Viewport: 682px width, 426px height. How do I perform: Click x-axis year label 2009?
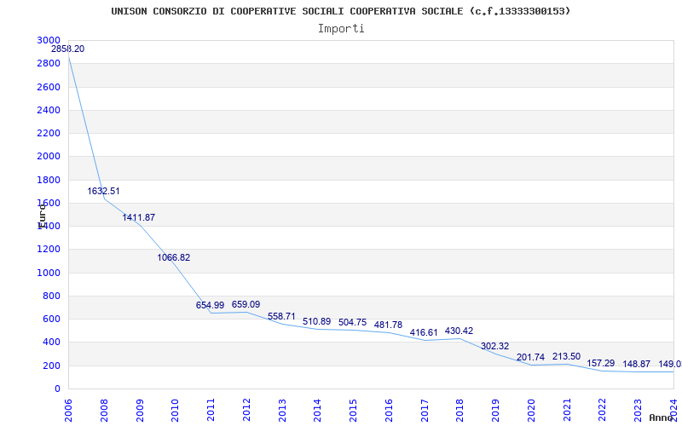pos(140,411)
